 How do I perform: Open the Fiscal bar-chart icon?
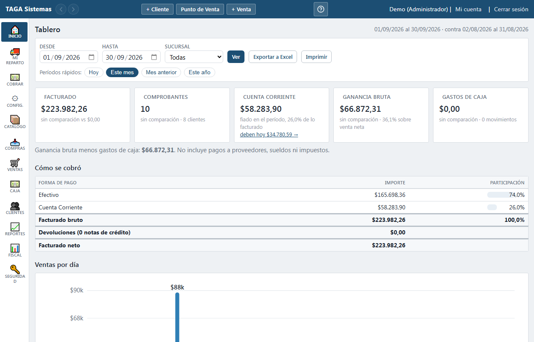click(15, 248)
